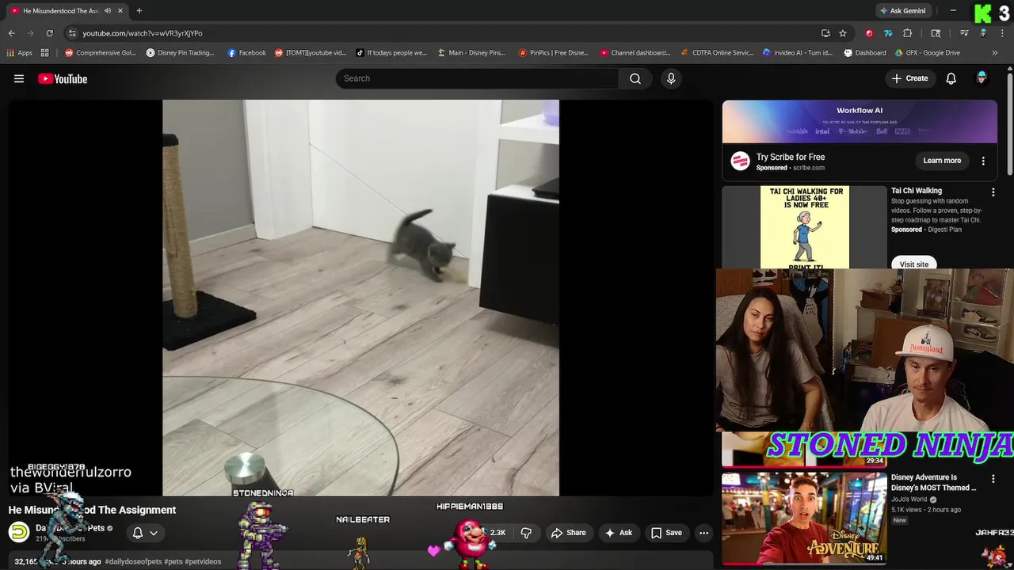This screenshot has height=570, width=1014.
Task: Bookmark this page with star icon
Action: pyautogui.click(x=843, y=33)
